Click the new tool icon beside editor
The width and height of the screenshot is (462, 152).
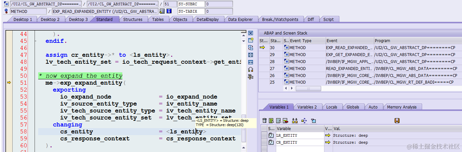point(251,40)
